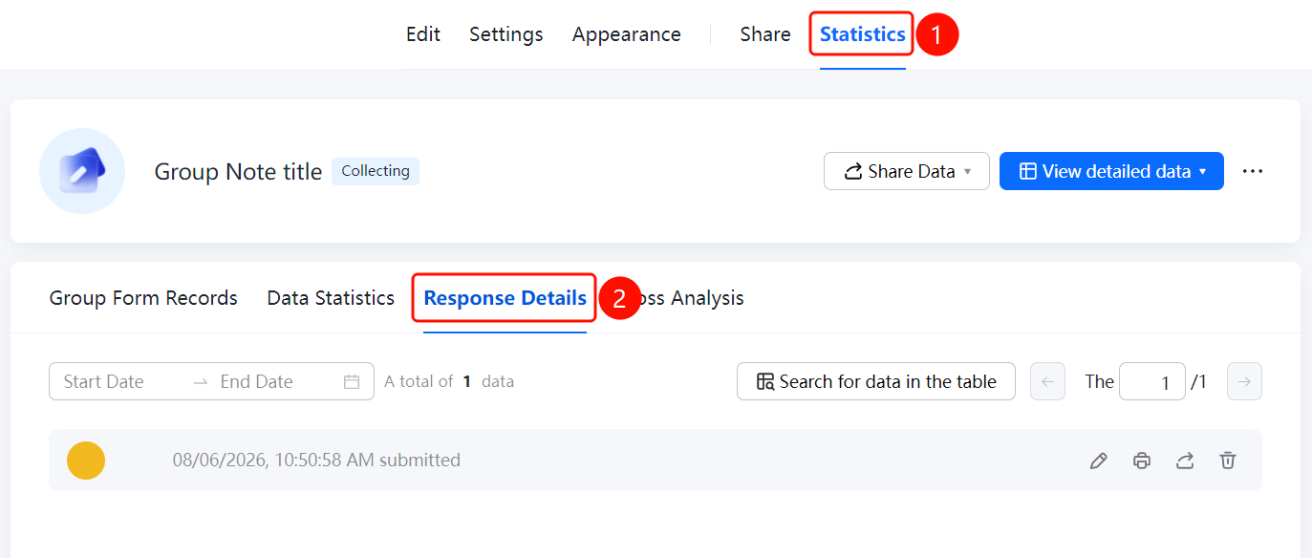Click the blue form logo icon
Viewport: 1312px width, 558px height.
point(82,171)
